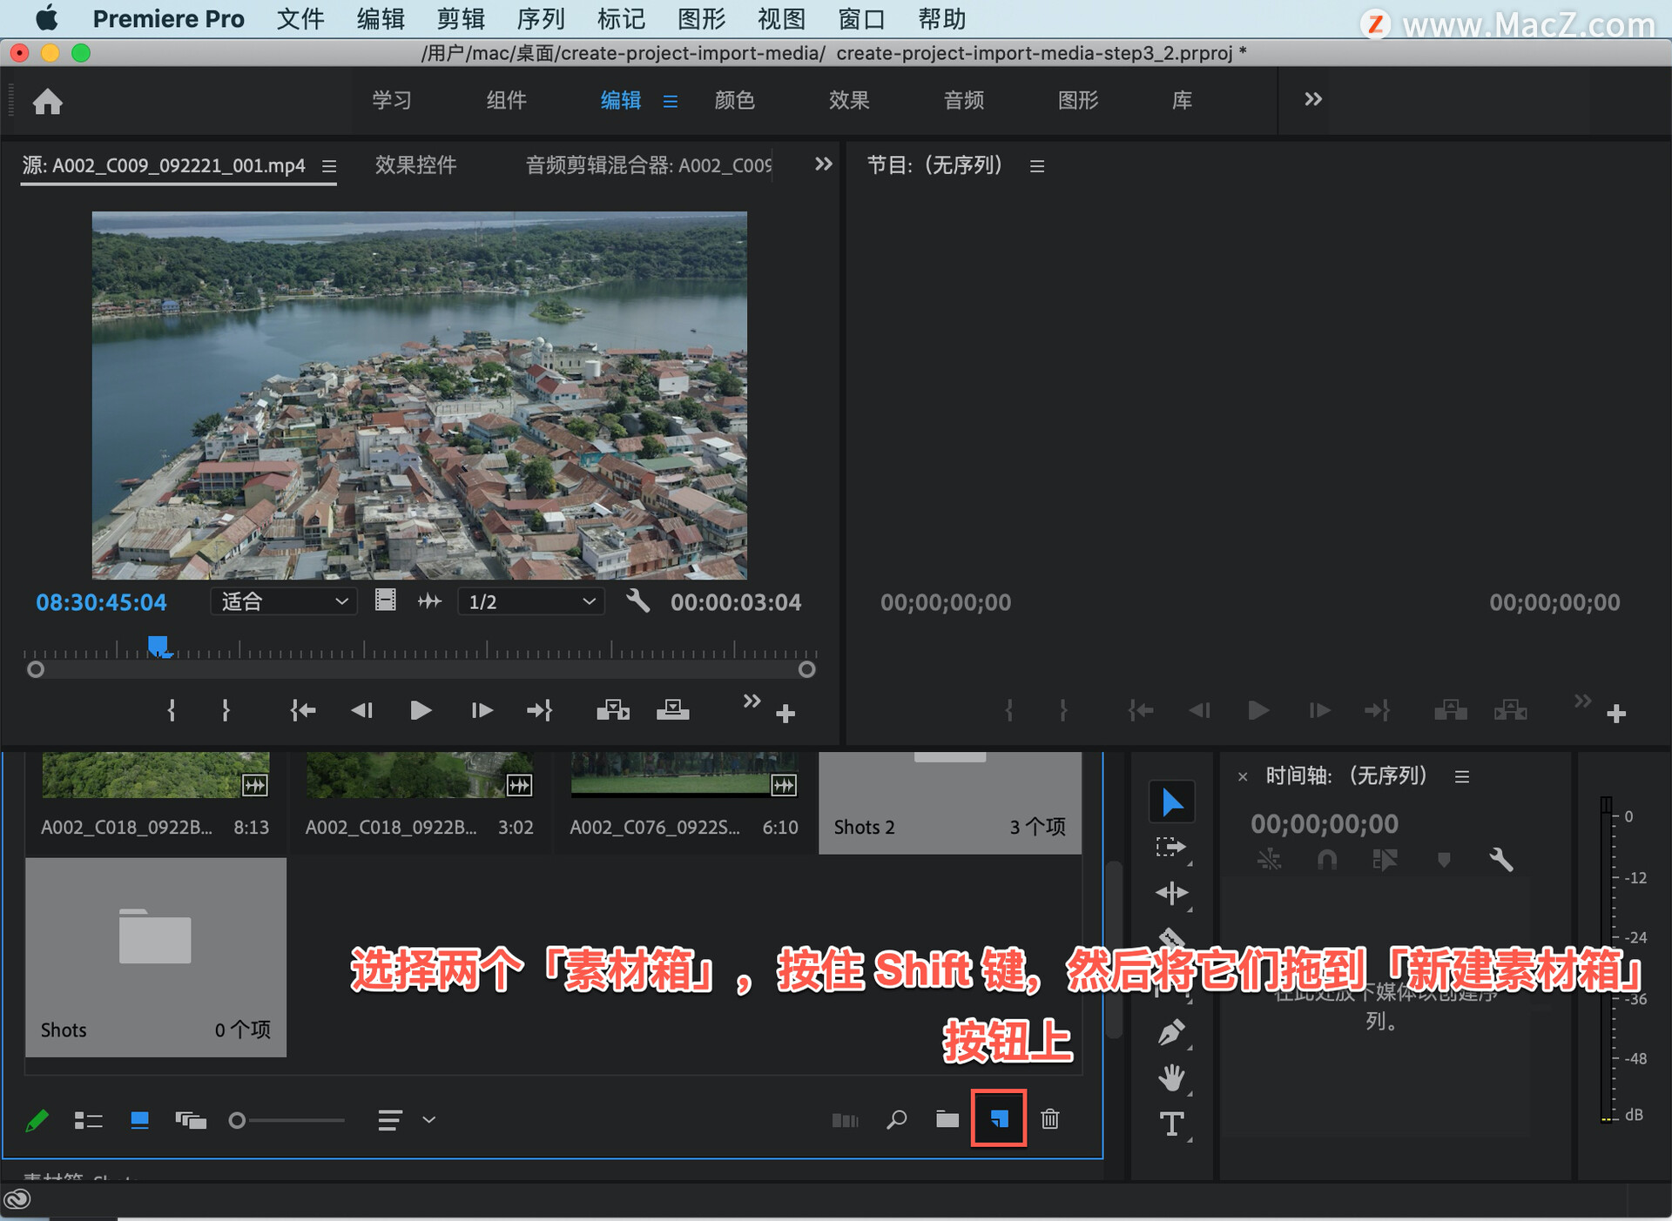Open program monitor panel menu

coord(1036,165)
